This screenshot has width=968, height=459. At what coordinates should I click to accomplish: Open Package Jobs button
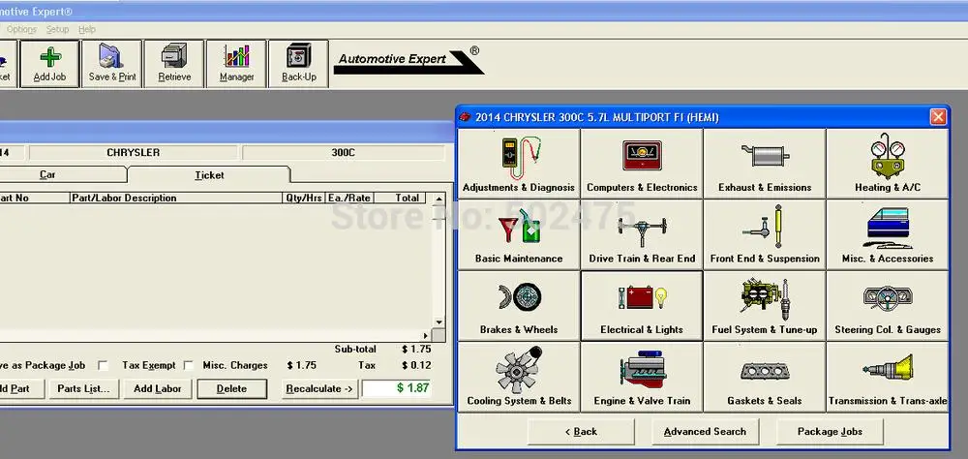point(830,432)
